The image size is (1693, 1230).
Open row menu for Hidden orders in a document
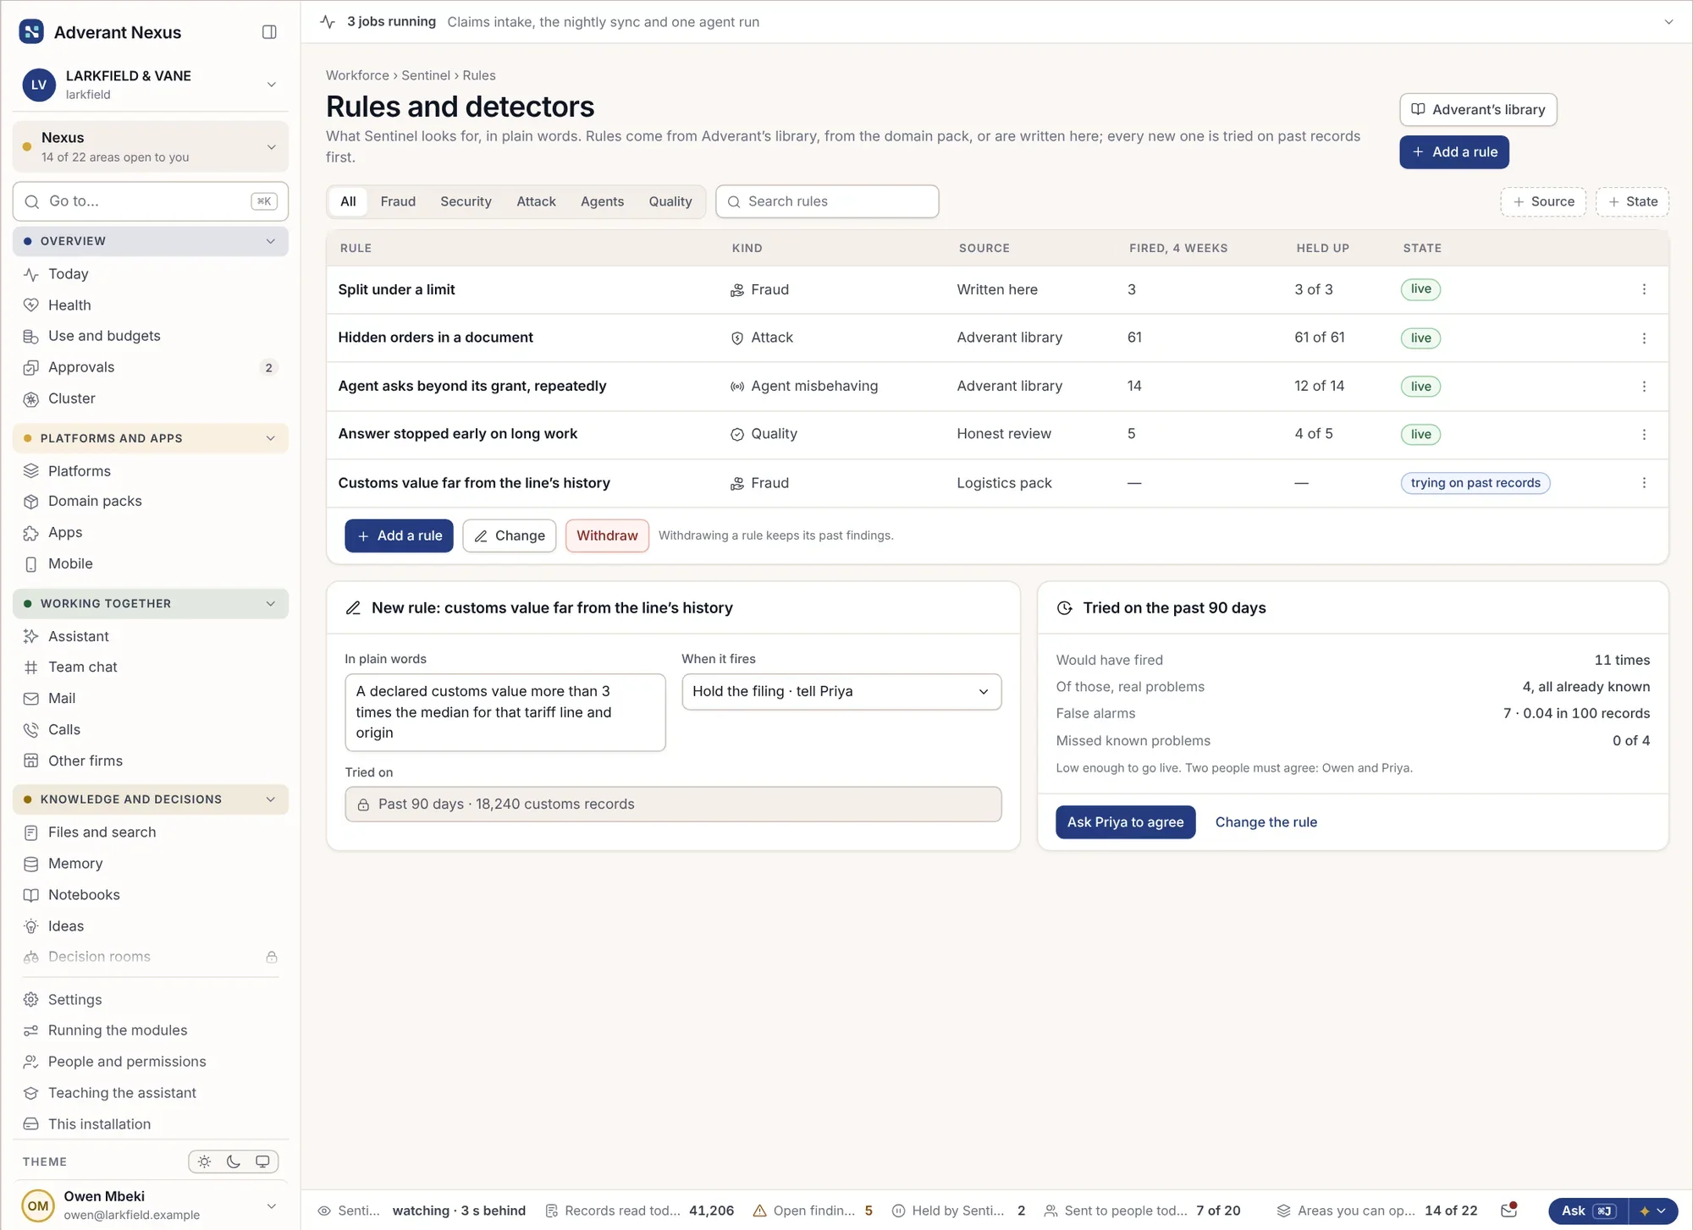(x=1644, y=338)
